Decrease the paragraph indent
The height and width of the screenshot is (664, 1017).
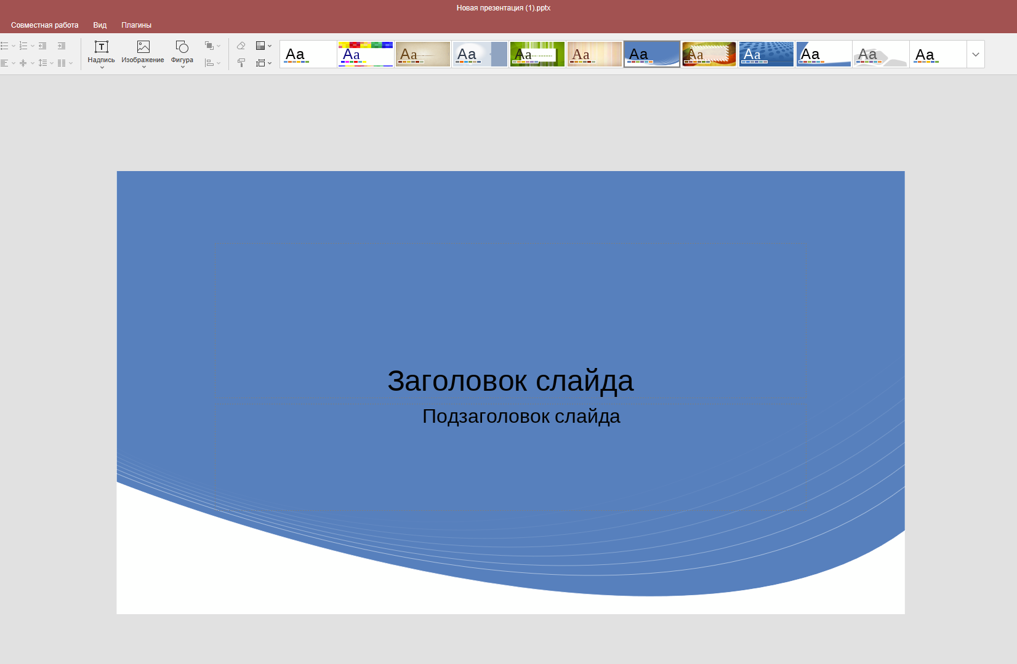42,46
